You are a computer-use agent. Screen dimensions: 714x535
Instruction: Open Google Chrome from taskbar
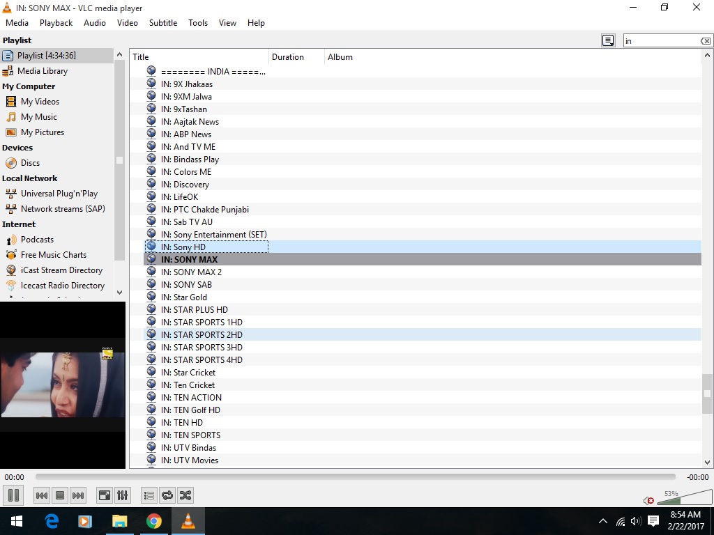(154, 521)
